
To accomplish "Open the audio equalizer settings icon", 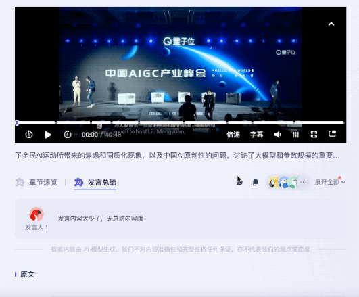I will click(295, 134).
